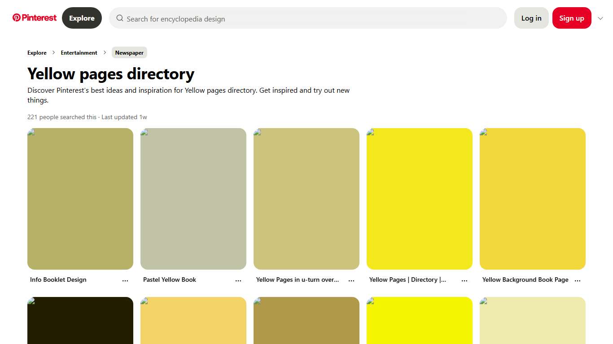Click the search magnifier icon
This screenshot has width=613, height=344.
click(x=120, y=18)
